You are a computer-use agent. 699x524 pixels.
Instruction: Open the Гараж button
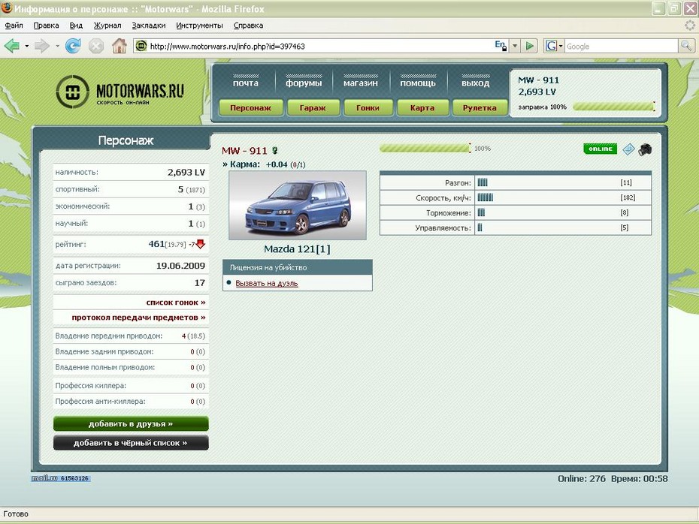(313, 107)
